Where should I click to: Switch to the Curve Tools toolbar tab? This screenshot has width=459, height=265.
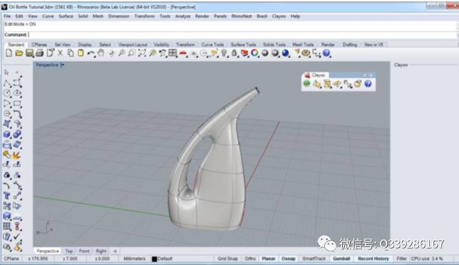[x=213, y=45]
